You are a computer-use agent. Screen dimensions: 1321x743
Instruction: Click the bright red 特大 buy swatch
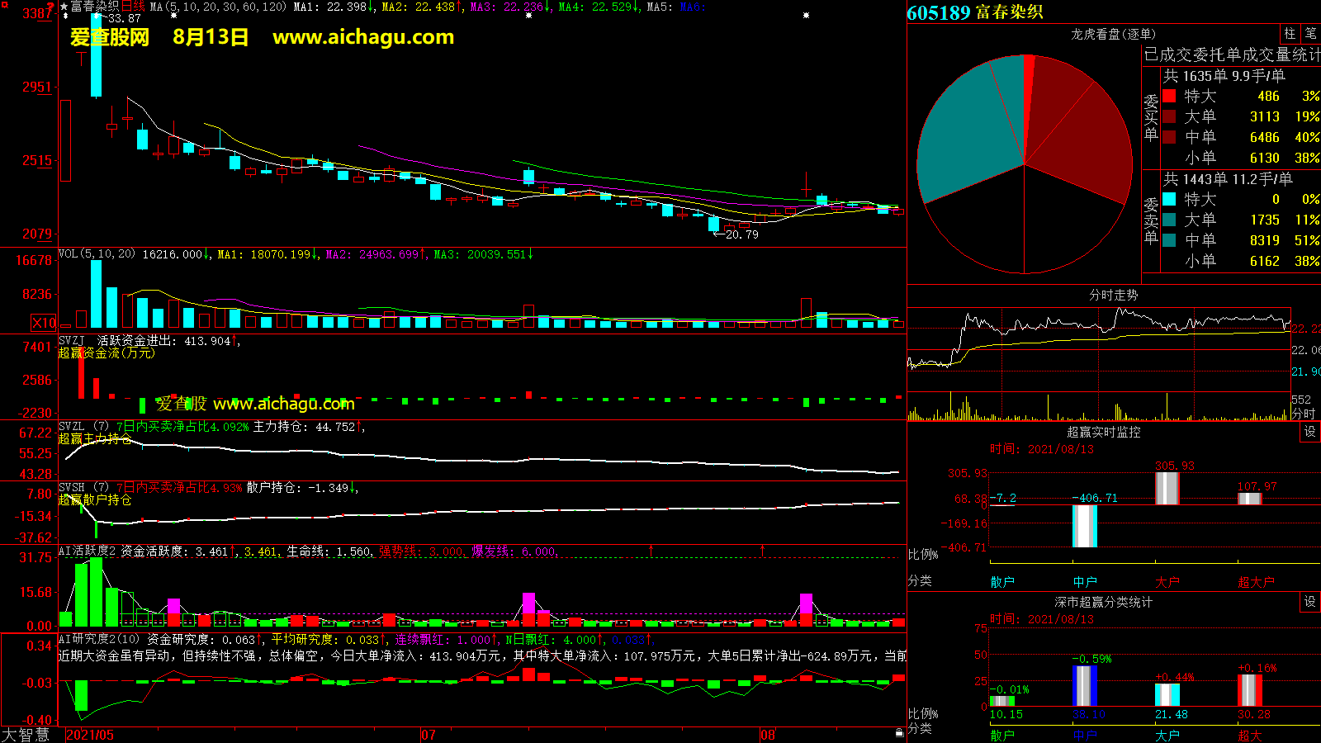coord(1169,96)
